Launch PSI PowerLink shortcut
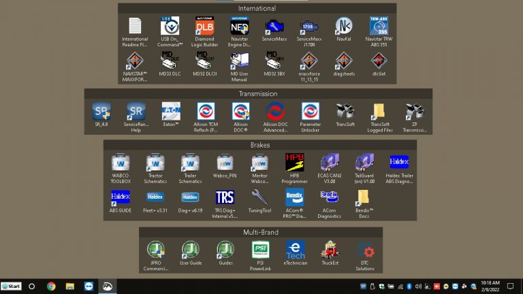This screenshot has height=294, width=523. 260,250
